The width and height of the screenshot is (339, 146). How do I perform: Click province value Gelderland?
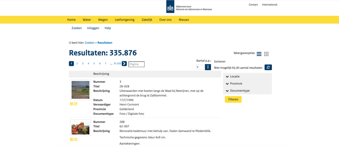[x=126, y=109]
